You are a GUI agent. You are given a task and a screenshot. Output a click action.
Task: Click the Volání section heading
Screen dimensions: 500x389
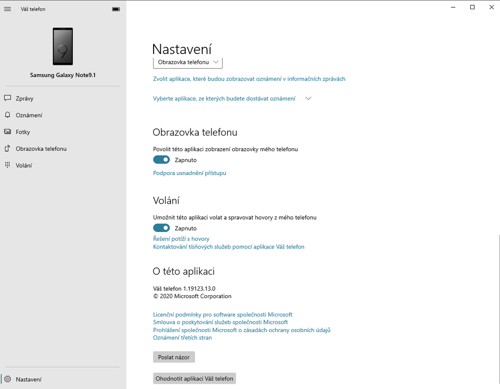pos(166,200)
